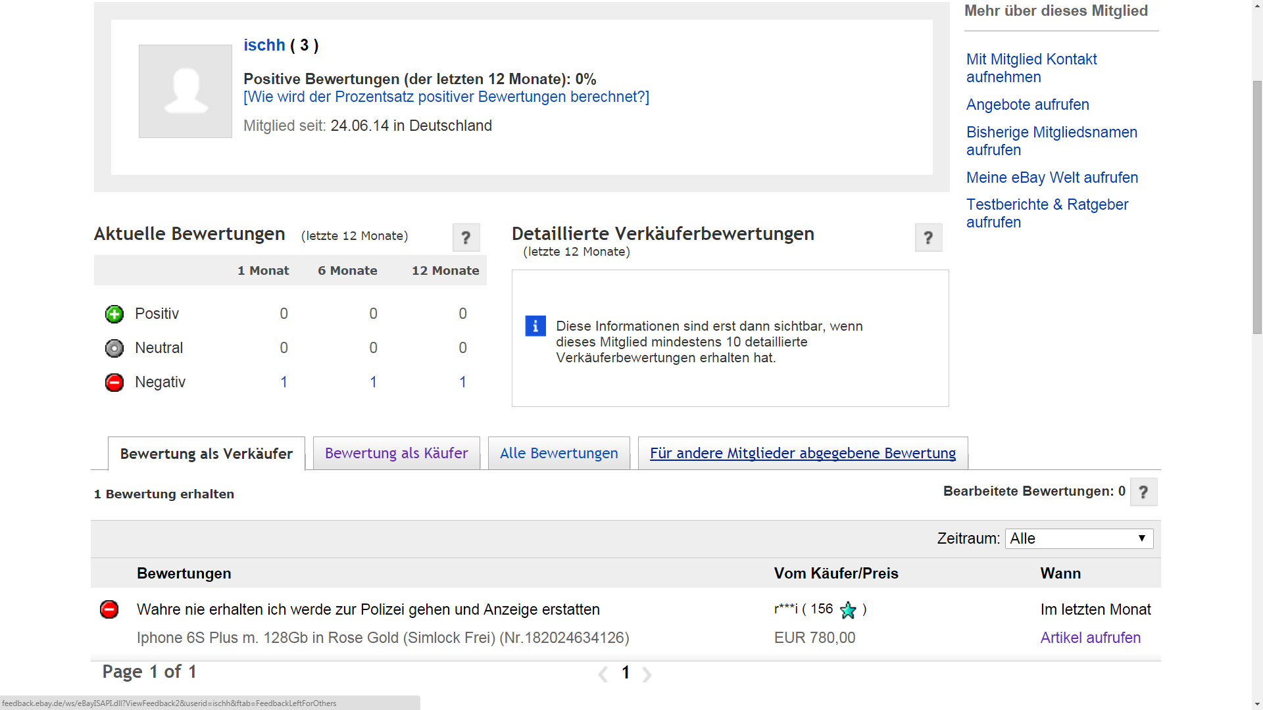Open Mit Mitglied Kontakt aufnehmen link
The width and height of the screenshot is (1263, 710).
click(1031, 68)
